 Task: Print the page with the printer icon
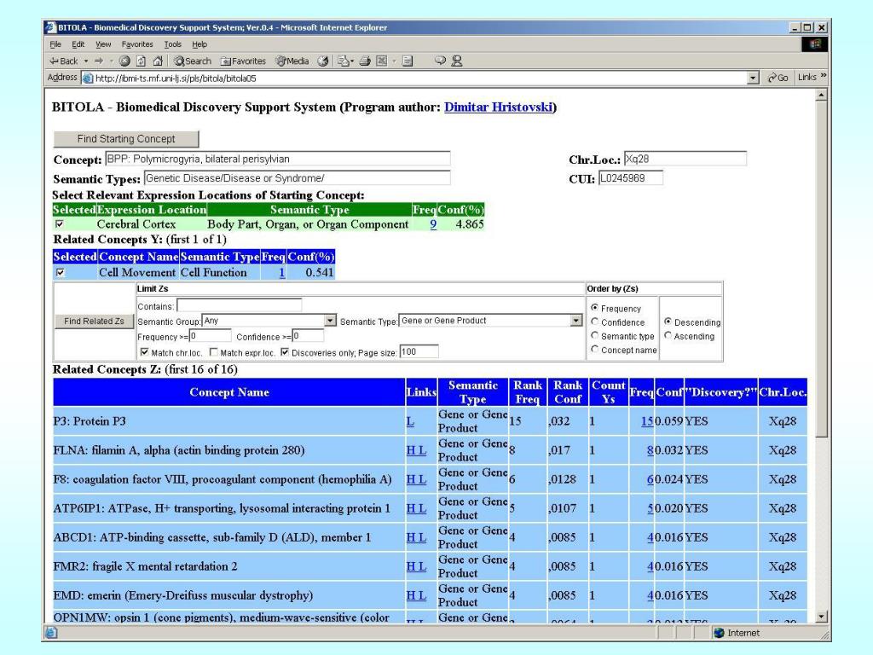pyautogui.click(x=365, y=61)
